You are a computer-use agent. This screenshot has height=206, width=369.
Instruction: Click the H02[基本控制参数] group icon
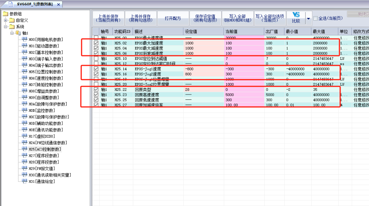[x=24, y=52]
